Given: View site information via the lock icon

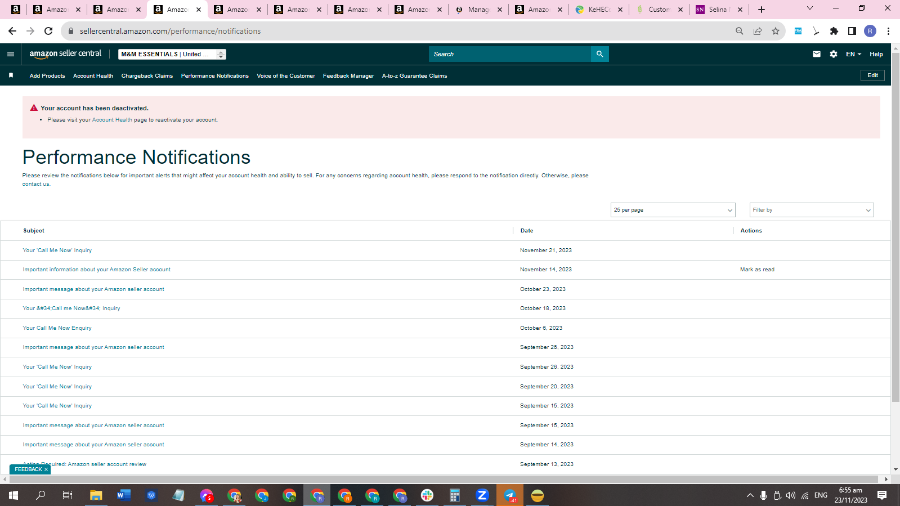Looking at the screenshot, I should tap(71, 31).
